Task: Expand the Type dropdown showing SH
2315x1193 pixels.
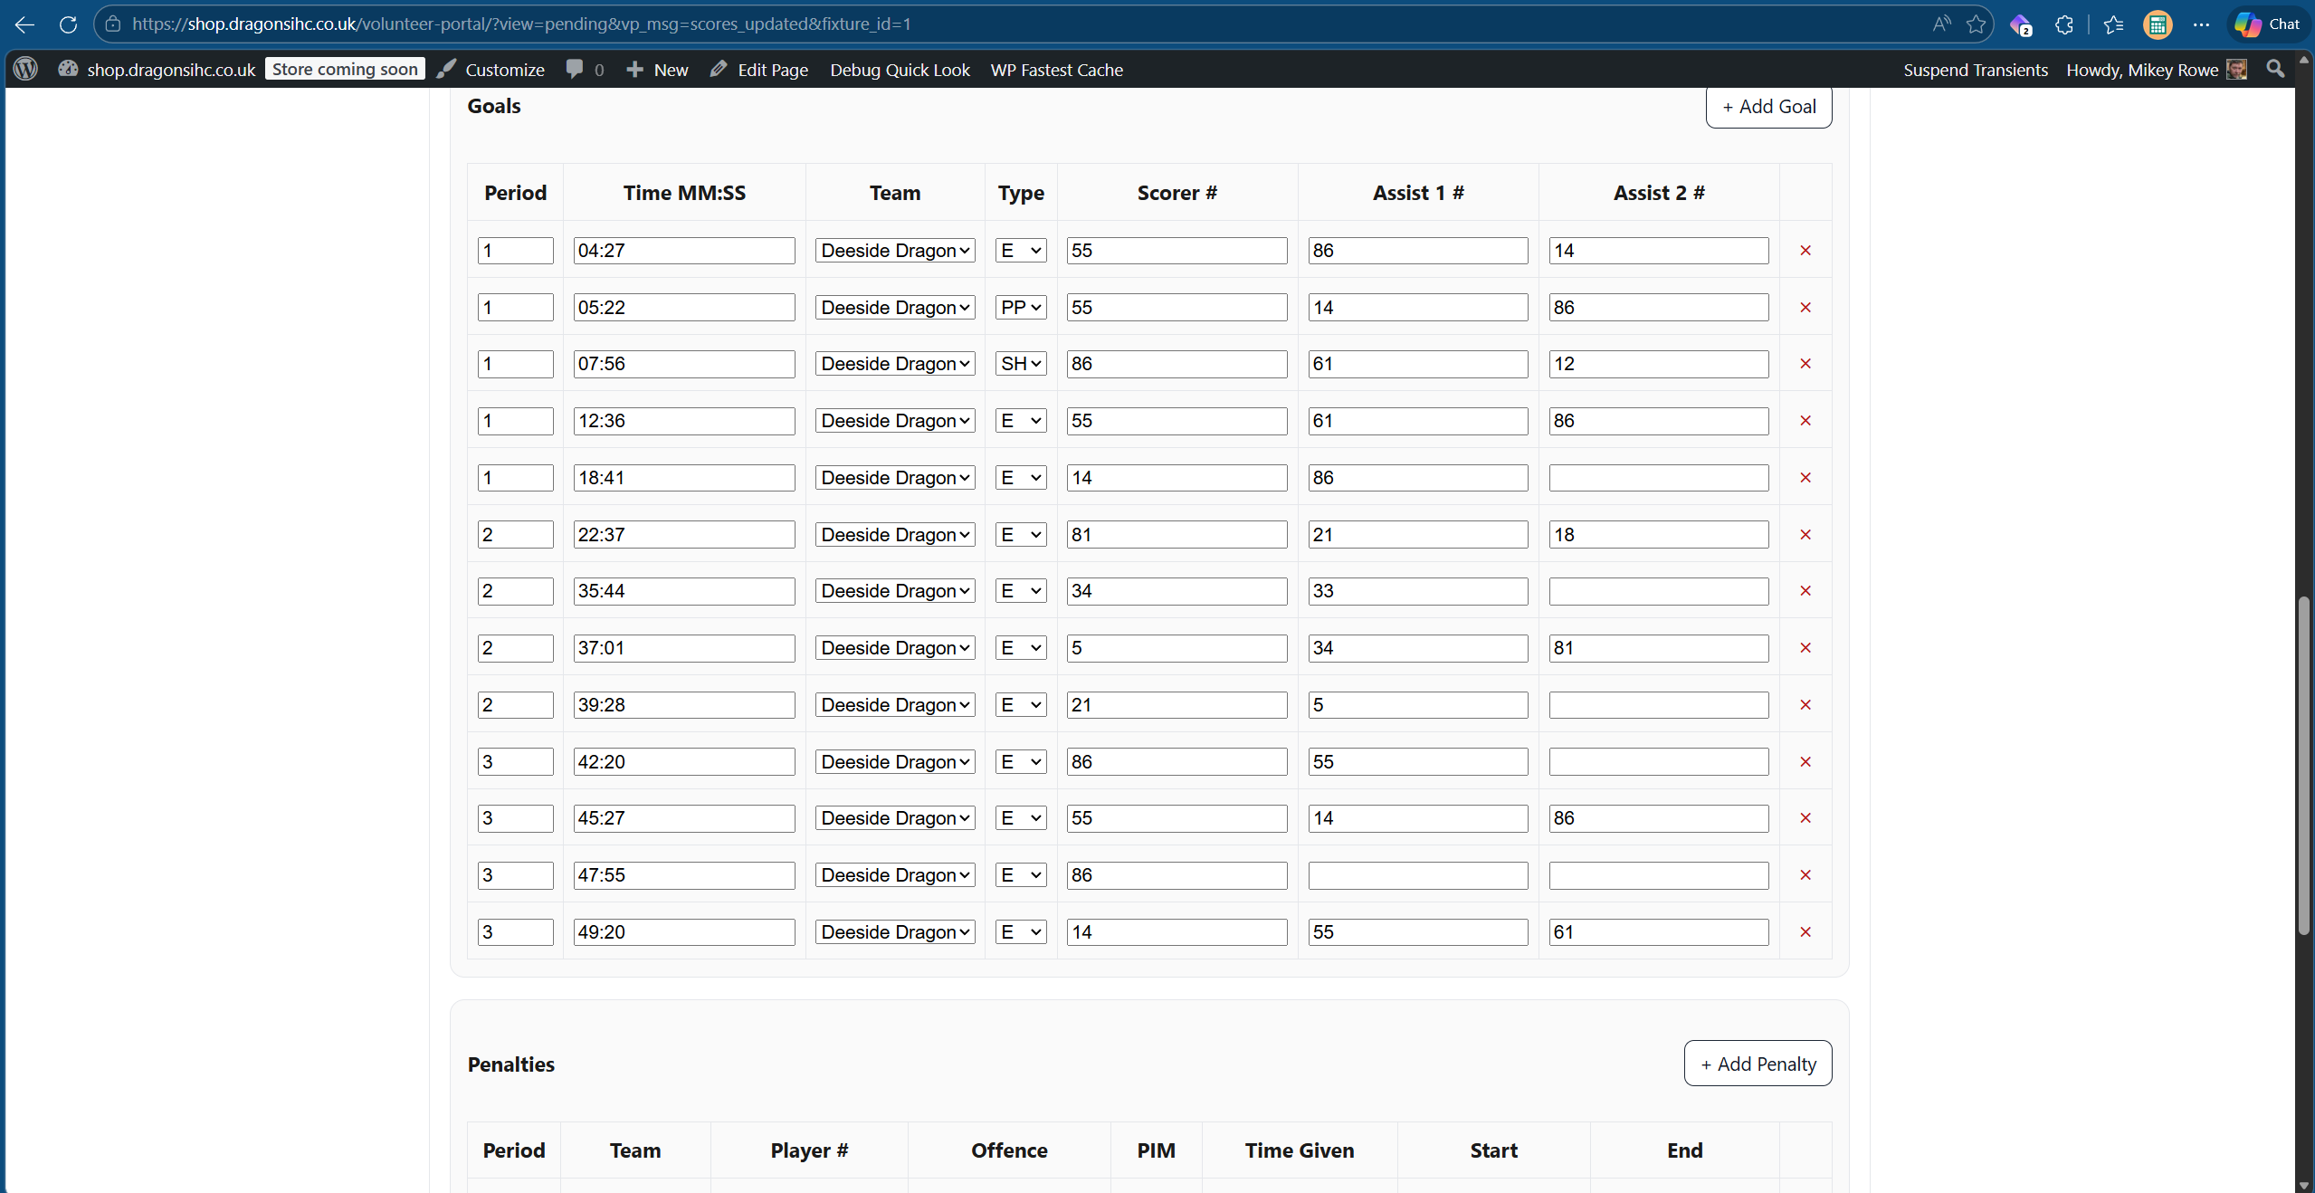Action: (1019, 363)
